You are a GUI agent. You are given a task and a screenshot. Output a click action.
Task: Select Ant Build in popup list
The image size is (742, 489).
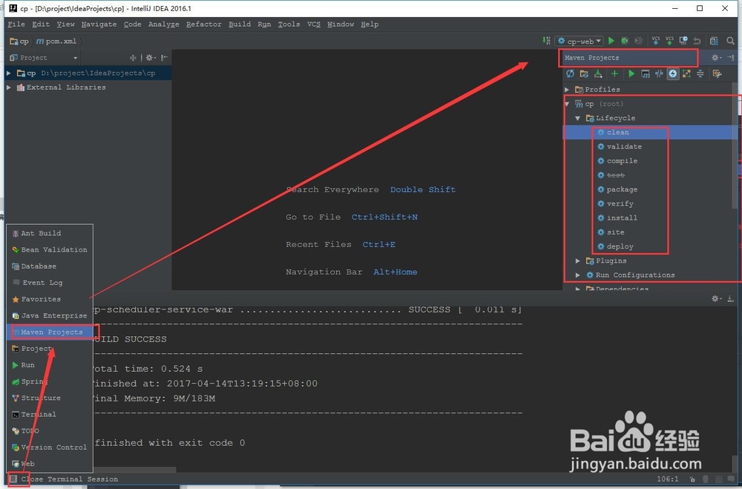coord(50,234)
